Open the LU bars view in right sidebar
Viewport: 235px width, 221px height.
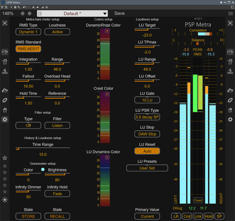pyautogui.click(x=230, y=110)
